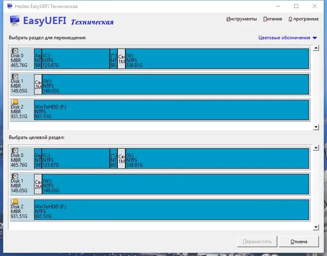Choose (C:) 125.67G as target partition
327x256 pixels.
tap(76, 158)
